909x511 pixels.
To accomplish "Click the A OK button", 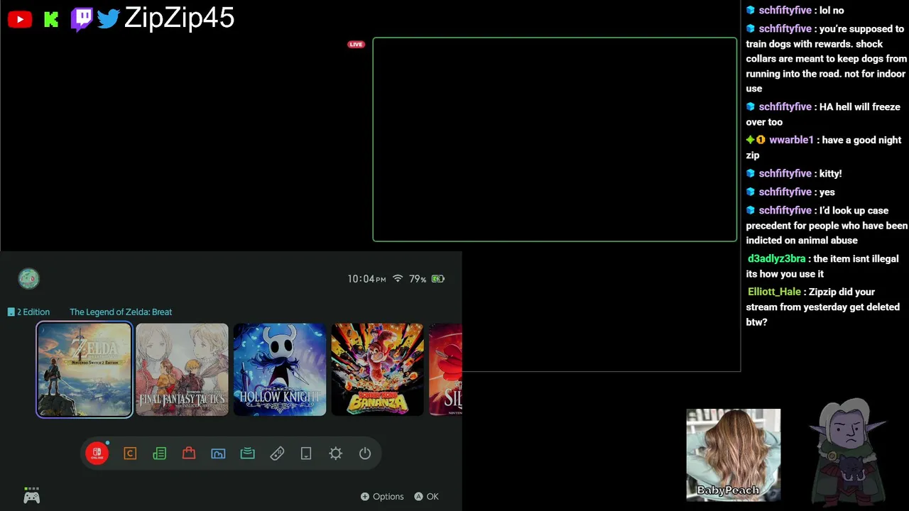I will coord(426,497).
